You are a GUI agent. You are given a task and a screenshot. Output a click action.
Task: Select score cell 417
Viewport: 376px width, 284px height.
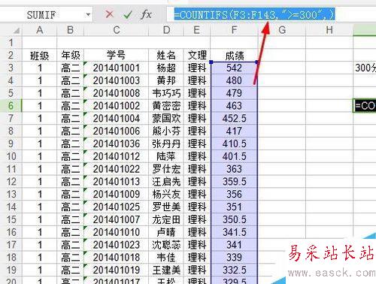click(234, 131)
